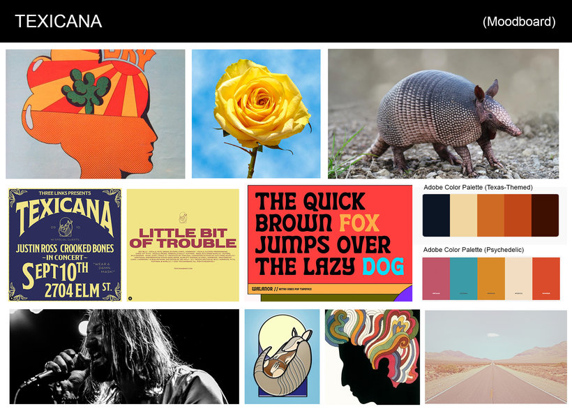The width and height of the screenshot is (572, 409).
Task: Pick the pink-rose psychedelic swatch
Action: point(436,278)
